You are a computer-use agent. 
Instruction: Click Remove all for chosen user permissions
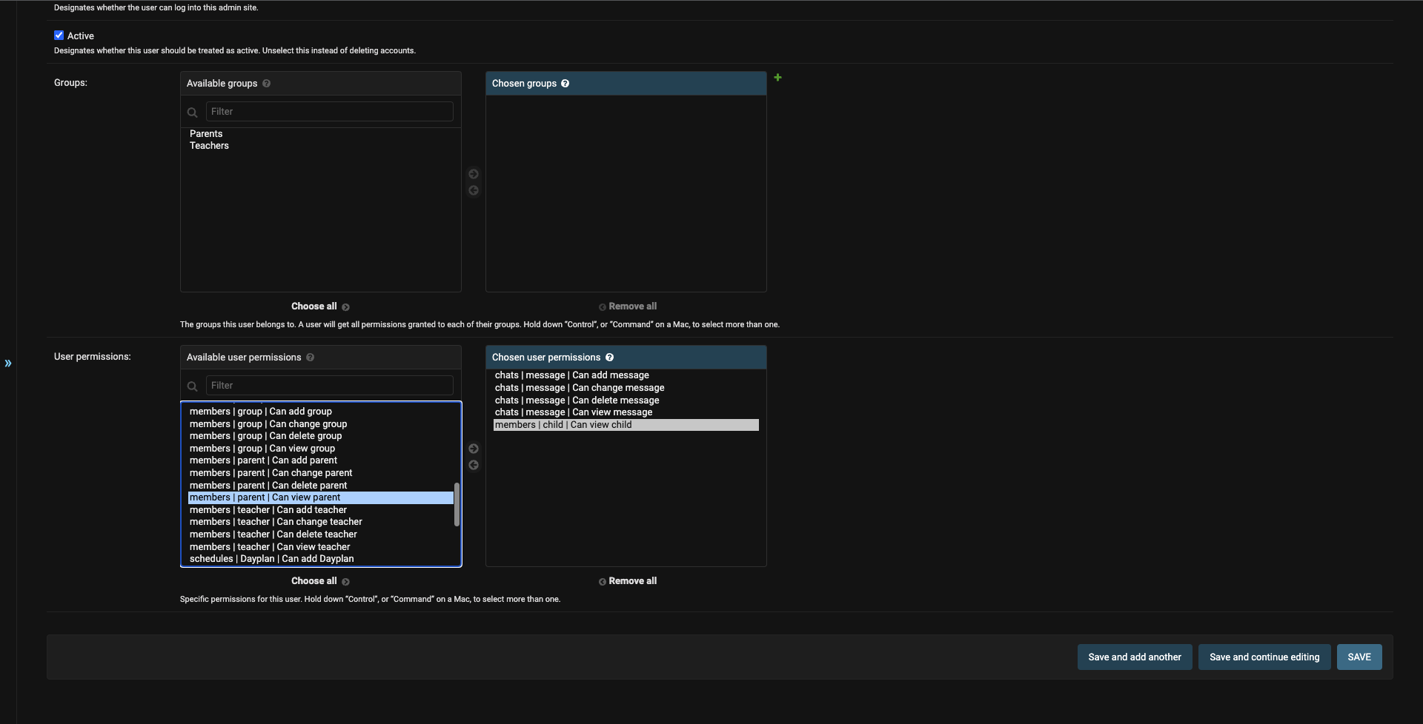tap(633, 580)
